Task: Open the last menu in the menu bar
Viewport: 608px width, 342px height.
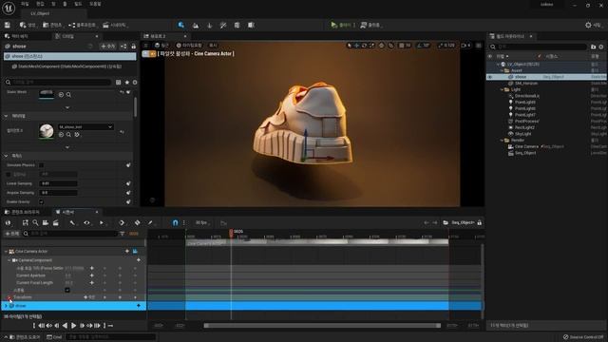Action: (x=95, y=4)
